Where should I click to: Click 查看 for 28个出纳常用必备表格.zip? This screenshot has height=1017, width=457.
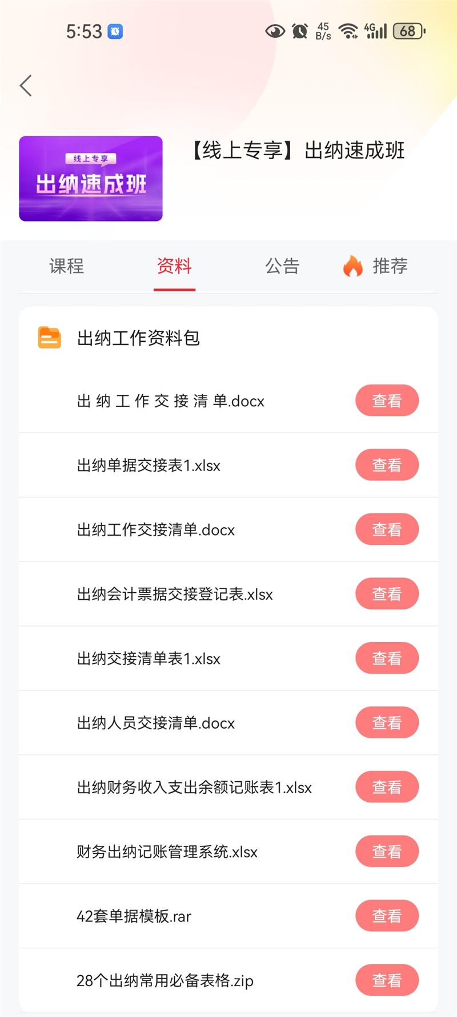click(387, 980)
